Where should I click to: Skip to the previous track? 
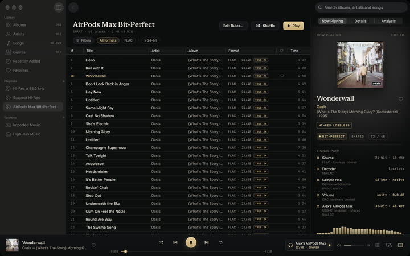pos(175,242)
